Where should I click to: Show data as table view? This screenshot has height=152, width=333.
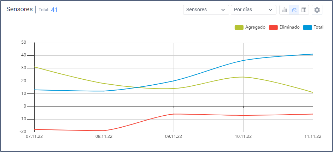(304, 10)
